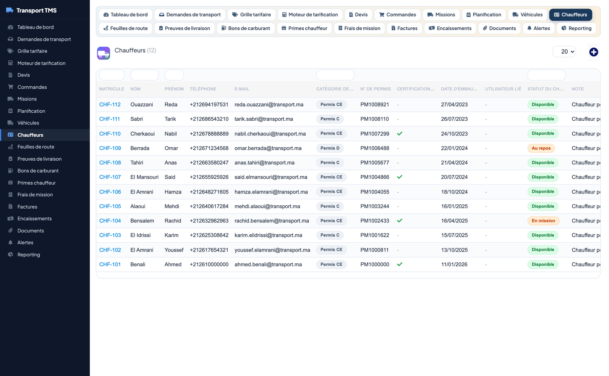The height and width of the screenshot is (376, 609).
Task: Click phone number +212610000000
Action: [x=209, y=265]
